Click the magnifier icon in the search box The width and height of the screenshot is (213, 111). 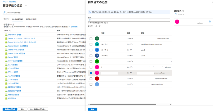[90, 20]
